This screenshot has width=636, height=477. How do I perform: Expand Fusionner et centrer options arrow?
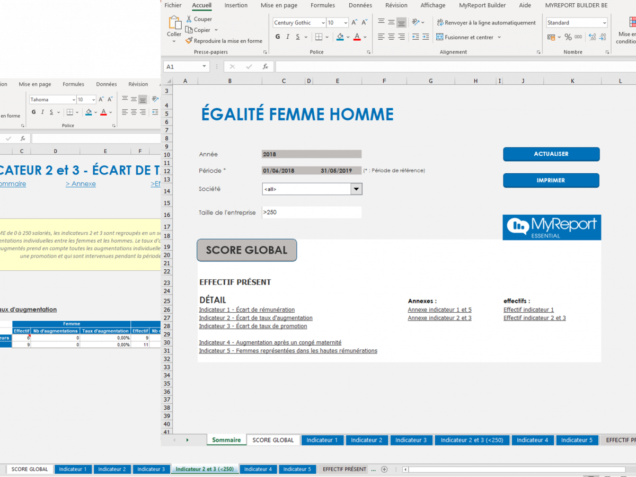click(x=499, y=37)
